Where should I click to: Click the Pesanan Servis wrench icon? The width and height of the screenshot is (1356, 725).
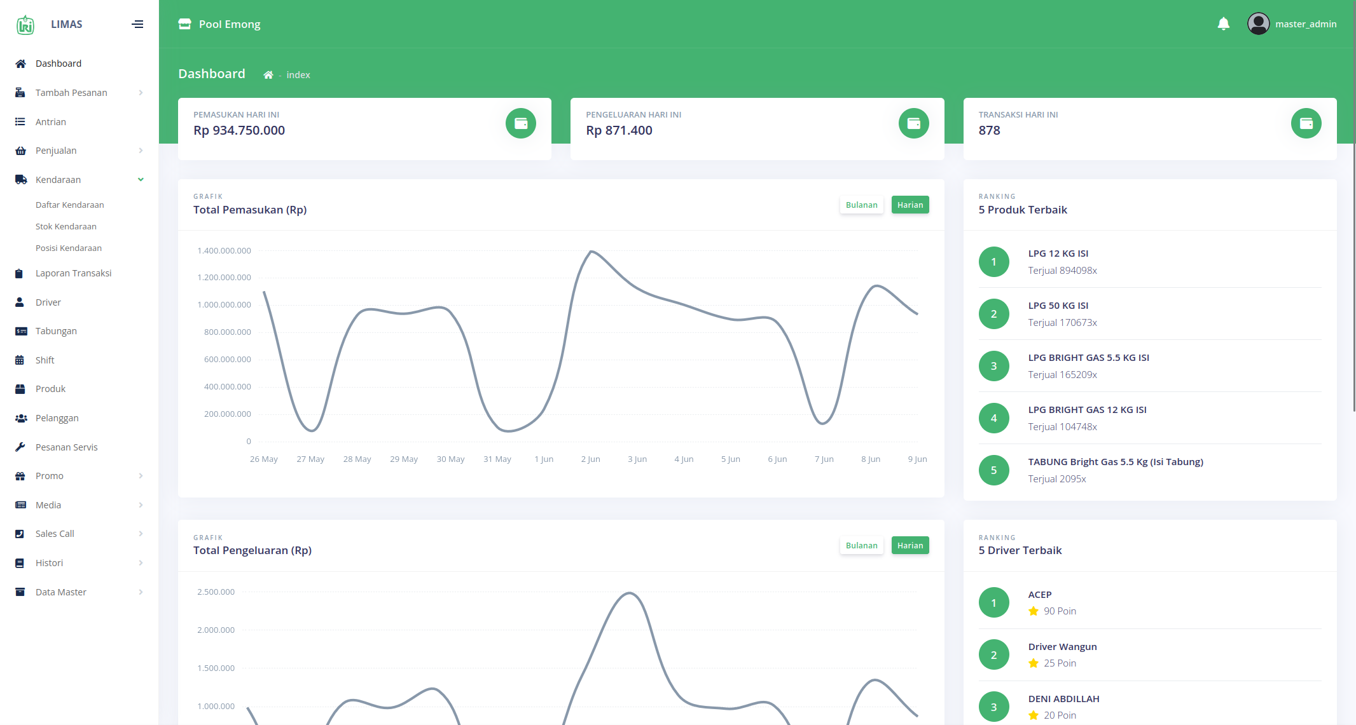[20, 447]
